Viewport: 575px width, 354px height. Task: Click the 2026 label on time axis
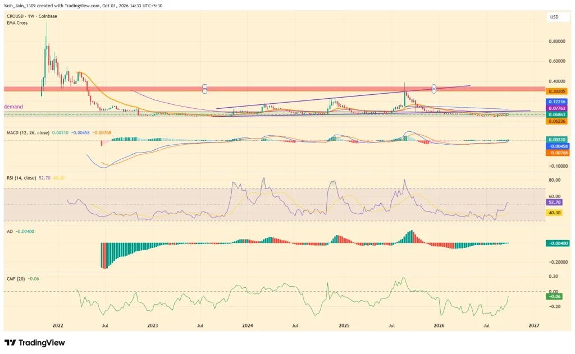point(439,325)
